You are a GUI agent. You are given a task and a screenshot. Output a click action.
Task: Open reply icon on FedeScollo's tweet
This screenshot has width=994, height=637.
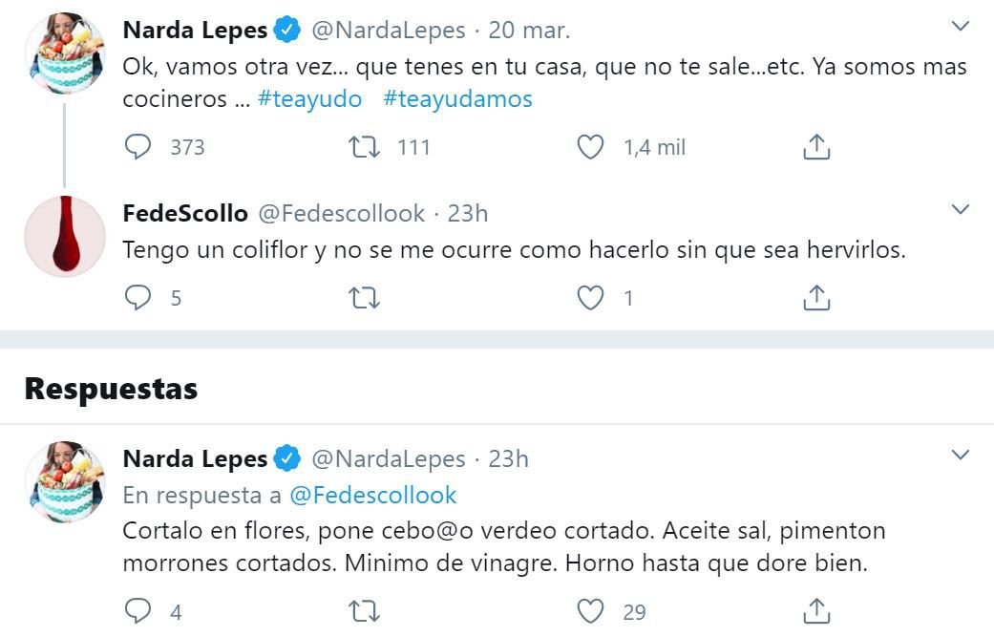point(138,297)
